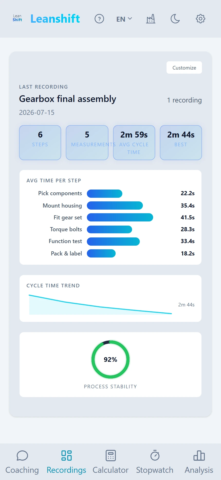
Task: Open settings gear icon
Action: pos(200,19)
